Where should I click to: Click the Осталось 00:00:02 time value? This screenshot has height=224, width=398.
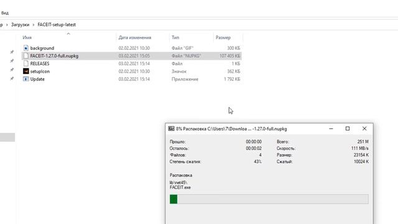tap(254, 148)
